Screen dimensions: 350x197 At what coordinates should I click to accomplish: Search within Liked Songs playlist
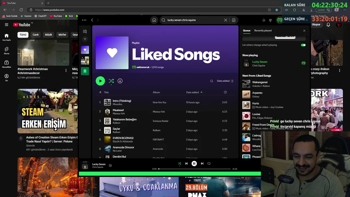tap(212, 81)
